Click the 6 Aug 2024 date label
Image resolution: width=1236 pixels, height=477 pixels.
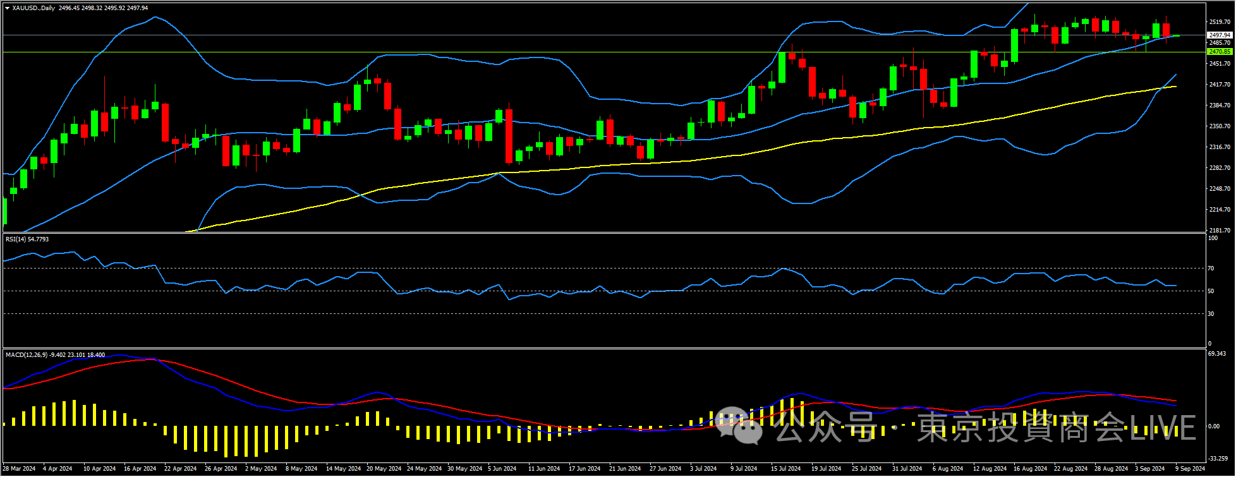[x=947, y=469]
